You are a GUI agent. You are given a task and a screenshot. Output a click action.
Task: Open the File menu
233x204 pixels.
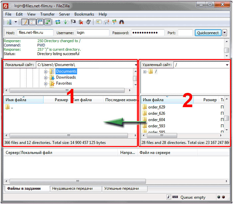click(x=8, y=14)
